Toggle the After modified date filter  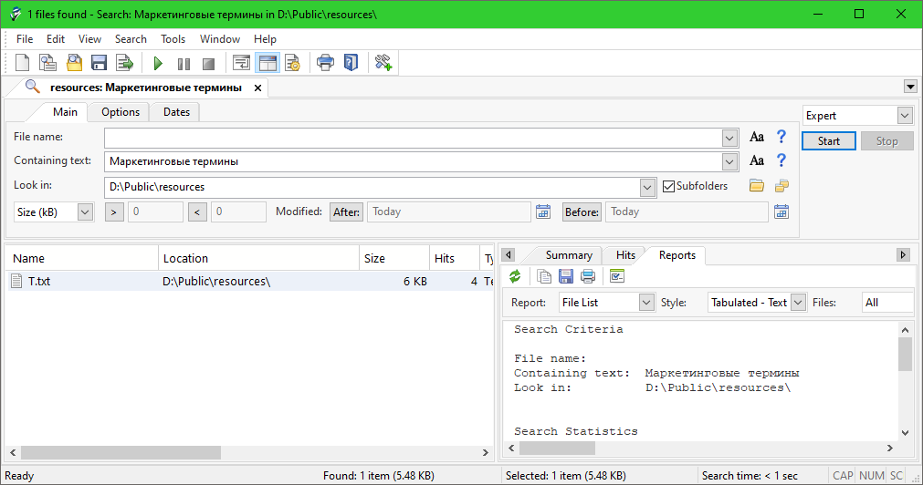[346, 212]
